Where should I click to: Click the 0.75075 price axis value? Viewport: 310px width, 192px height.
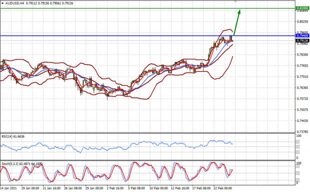(x=302, y=110)
